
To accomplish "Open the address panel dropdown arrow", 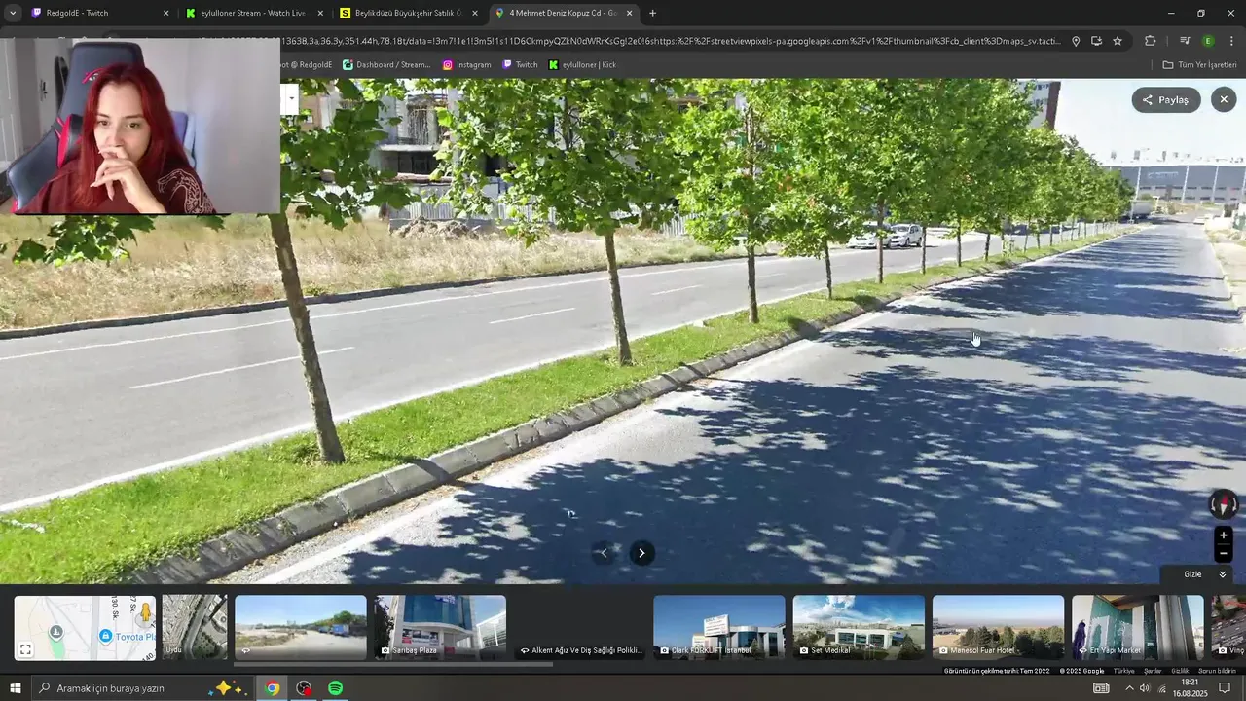I will point(290,97).
